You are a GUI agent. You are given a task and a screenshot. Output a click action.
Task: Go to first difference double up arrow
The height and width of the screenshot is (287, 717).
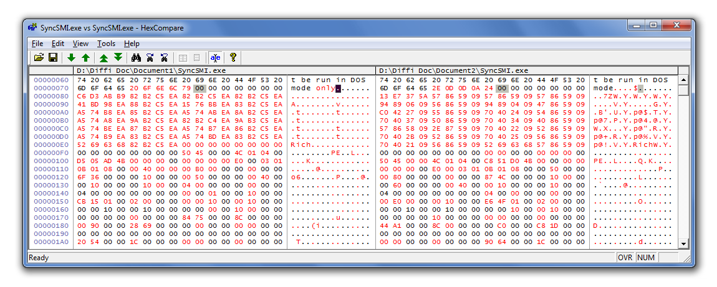tap(103, 57)
